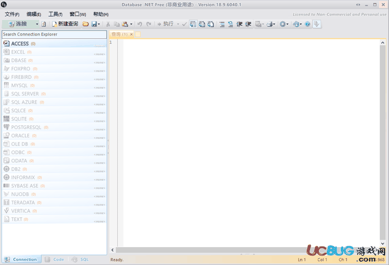
Task: Select the EXCEL connection row
Action: pyautogui.click(x=54, y=52)
